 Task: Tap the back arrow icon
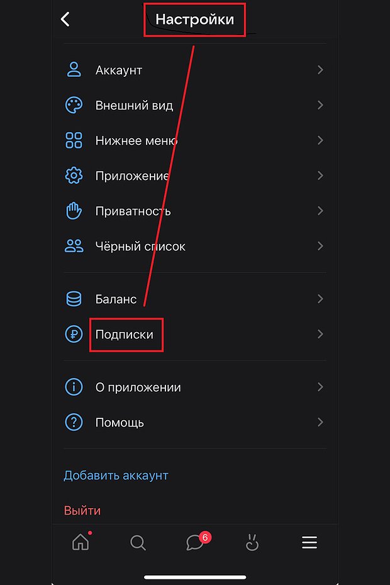(x=65, y=19)
